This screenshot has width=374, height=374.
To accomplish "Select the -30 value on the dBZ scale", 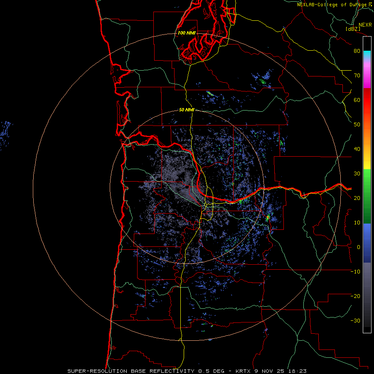I will tap(355, 320).
